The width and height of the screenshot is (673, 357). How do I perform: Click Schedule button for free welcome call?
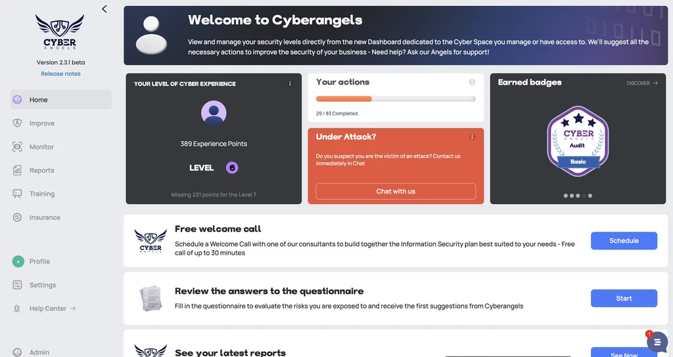[x=624, y=241]
